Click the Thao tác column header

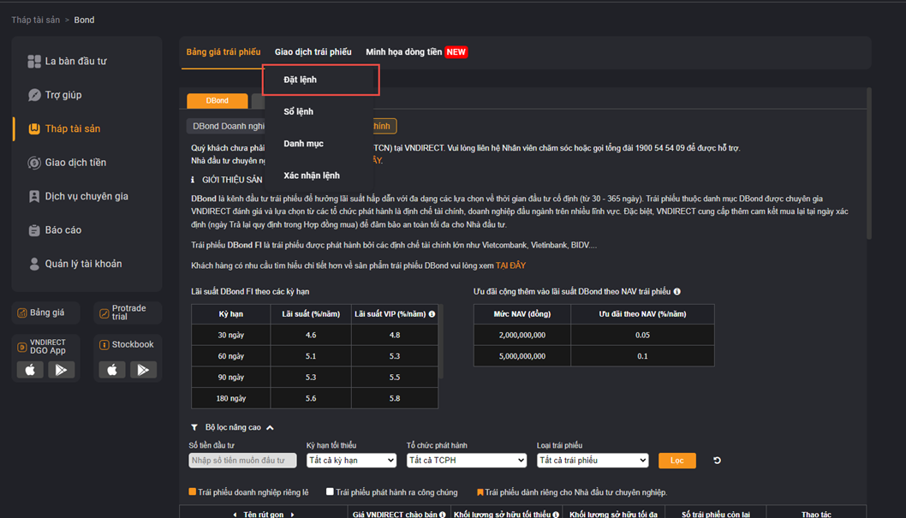(x=816, y=514)
